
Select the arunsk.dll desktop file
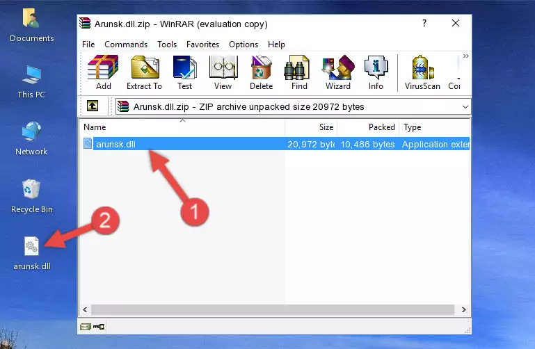(32, 254)
